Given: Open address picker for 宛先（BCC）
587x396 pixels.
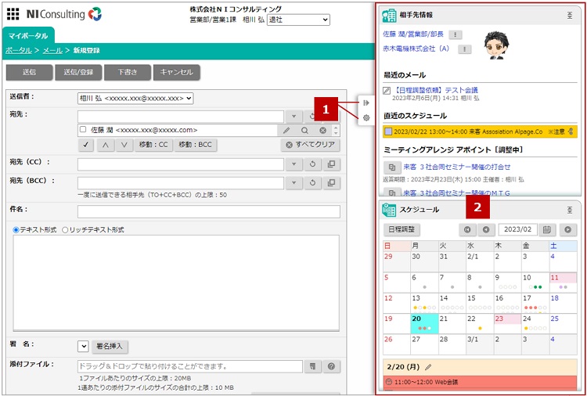Looking at the screenshot, I should 331,183.
